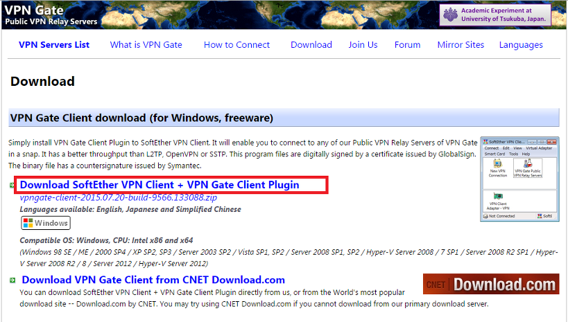Viewport: 568px width, 322px height.
Task: Click the green arrow beside SoftEther download
Action: coord(12,186)
